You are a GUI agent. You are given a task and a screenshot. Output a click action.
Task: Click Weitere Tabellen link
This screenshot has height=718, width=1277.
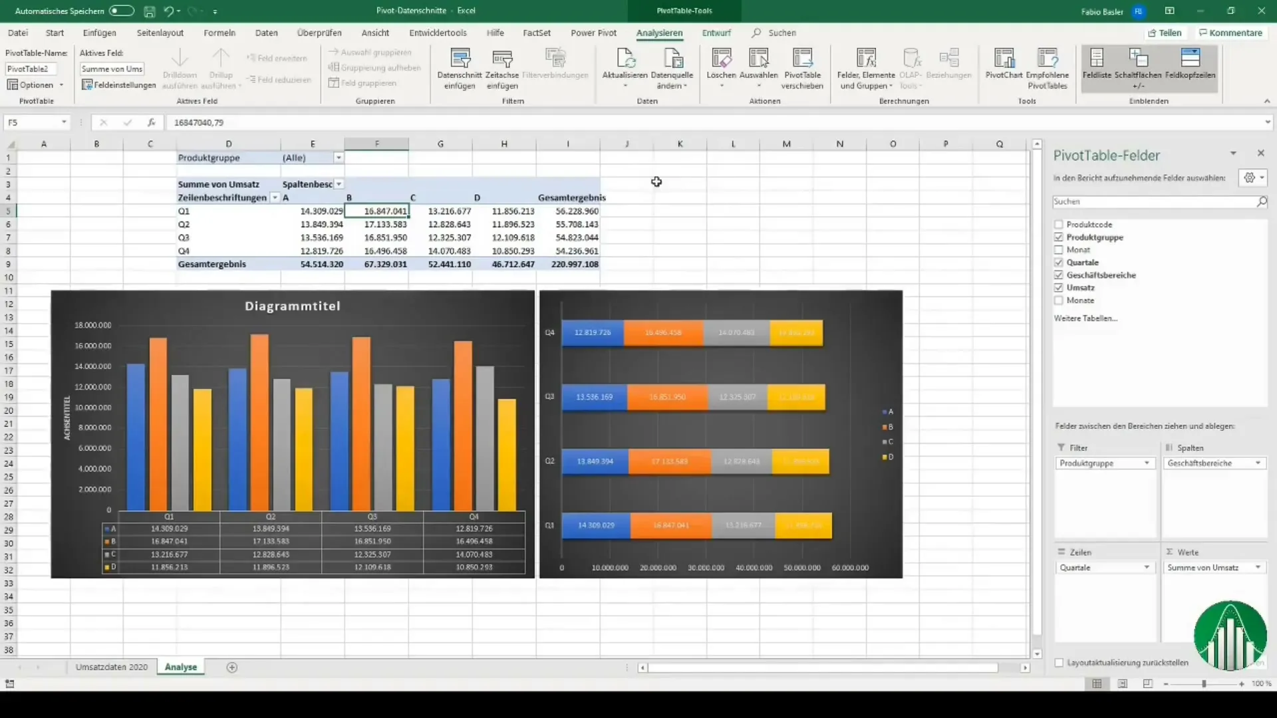point(1085,318)
